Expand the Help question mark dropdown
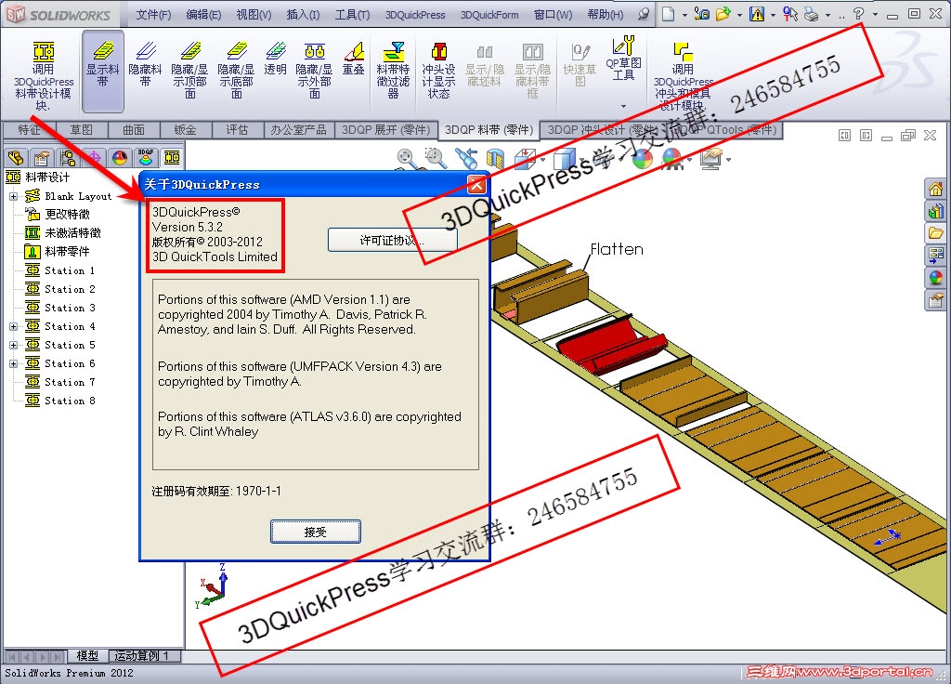Screen dimensions: 951x684 pyautogui.click(x=875, y=15)
